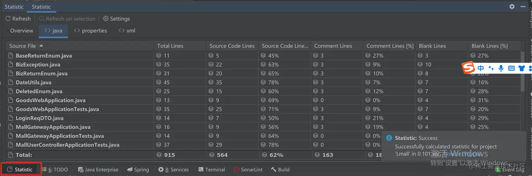The width and height of the screenshot is (532, 176).
Task: Click the file icon of DateUtils.java
Action: (x=11, y=82)
